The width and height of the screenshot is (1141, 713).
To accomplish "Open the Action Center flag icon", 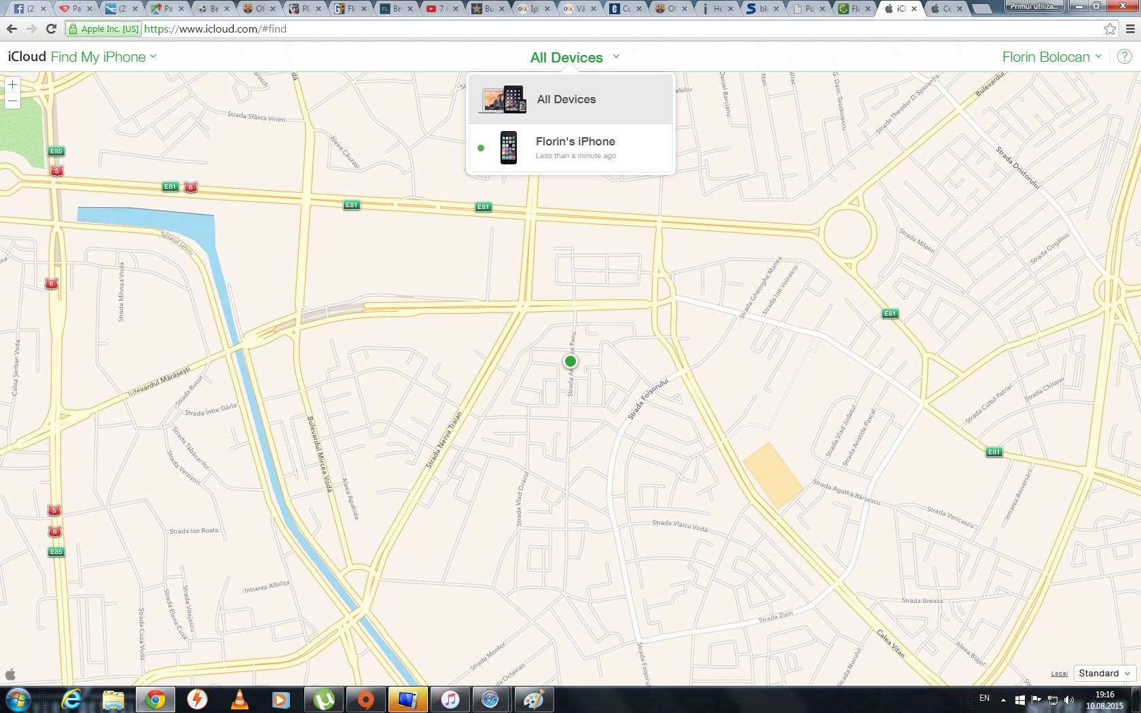I will (1036, 699).
